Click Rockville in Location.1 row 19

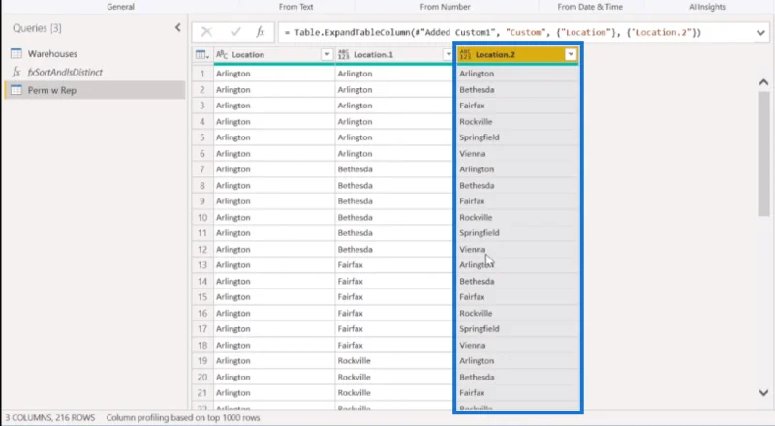coord(354,361)
